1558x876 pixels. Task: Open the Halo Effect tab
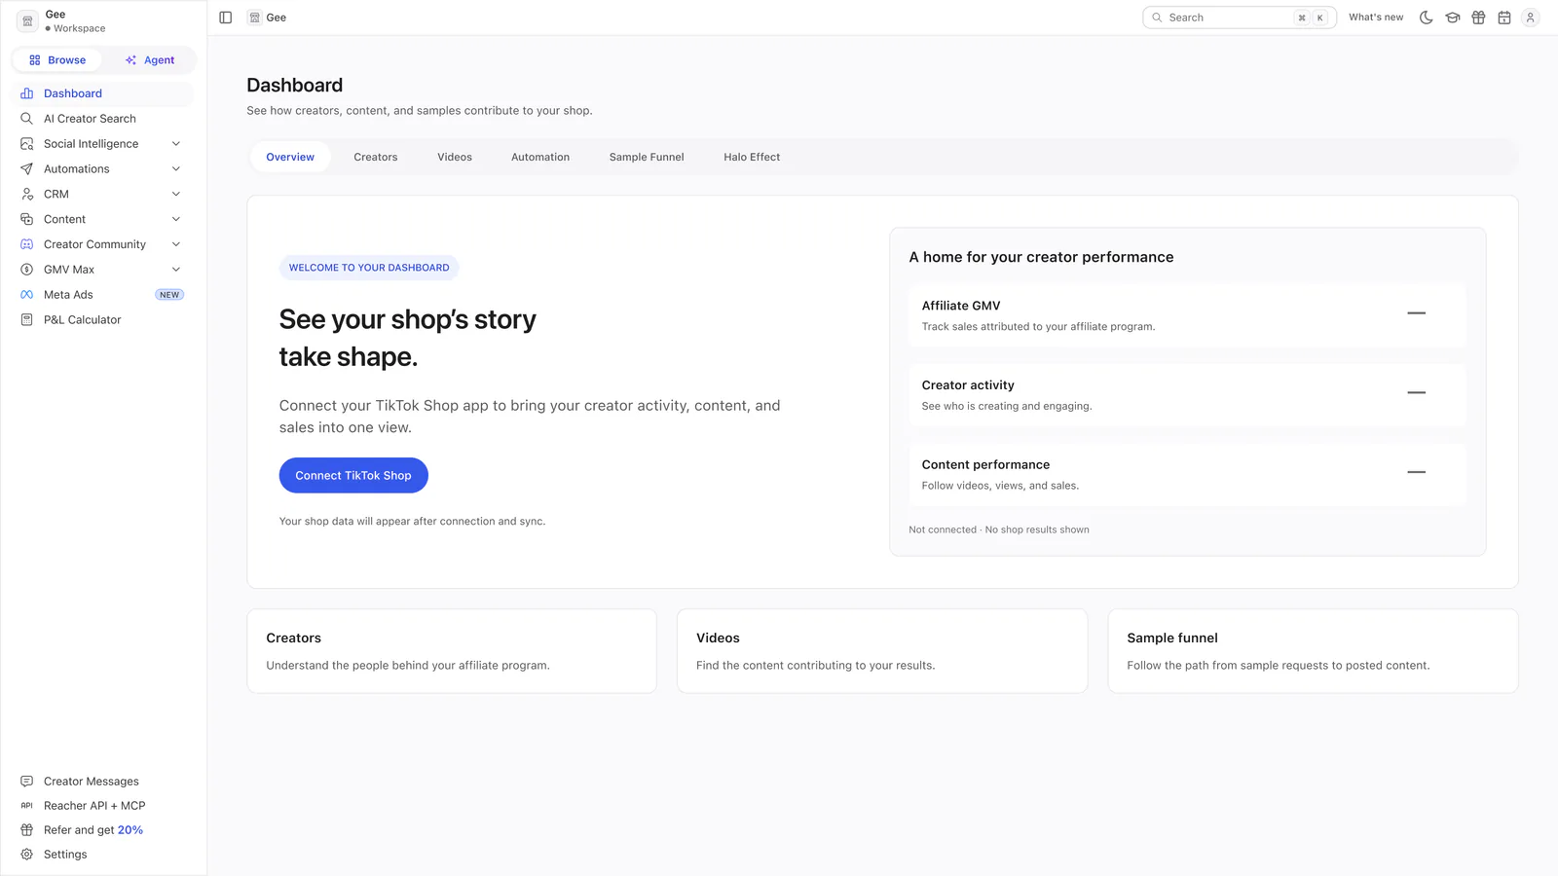(x=752, y=157)
